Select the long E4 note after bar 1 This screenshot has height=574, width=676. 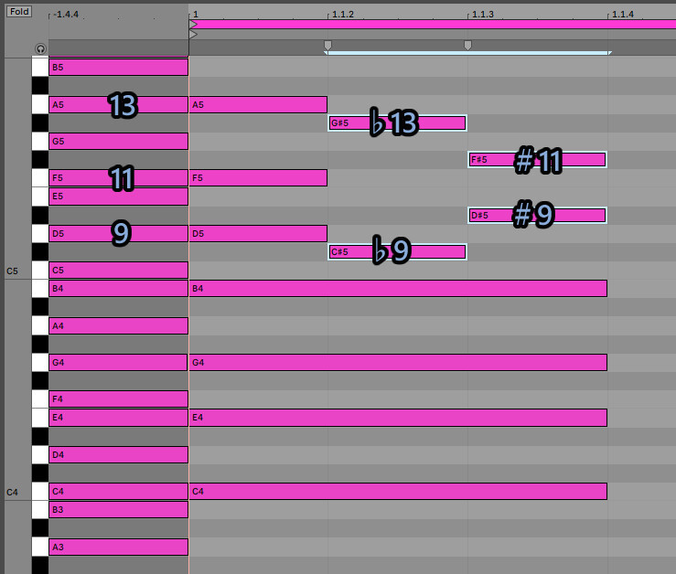click(x=398, y=418)
